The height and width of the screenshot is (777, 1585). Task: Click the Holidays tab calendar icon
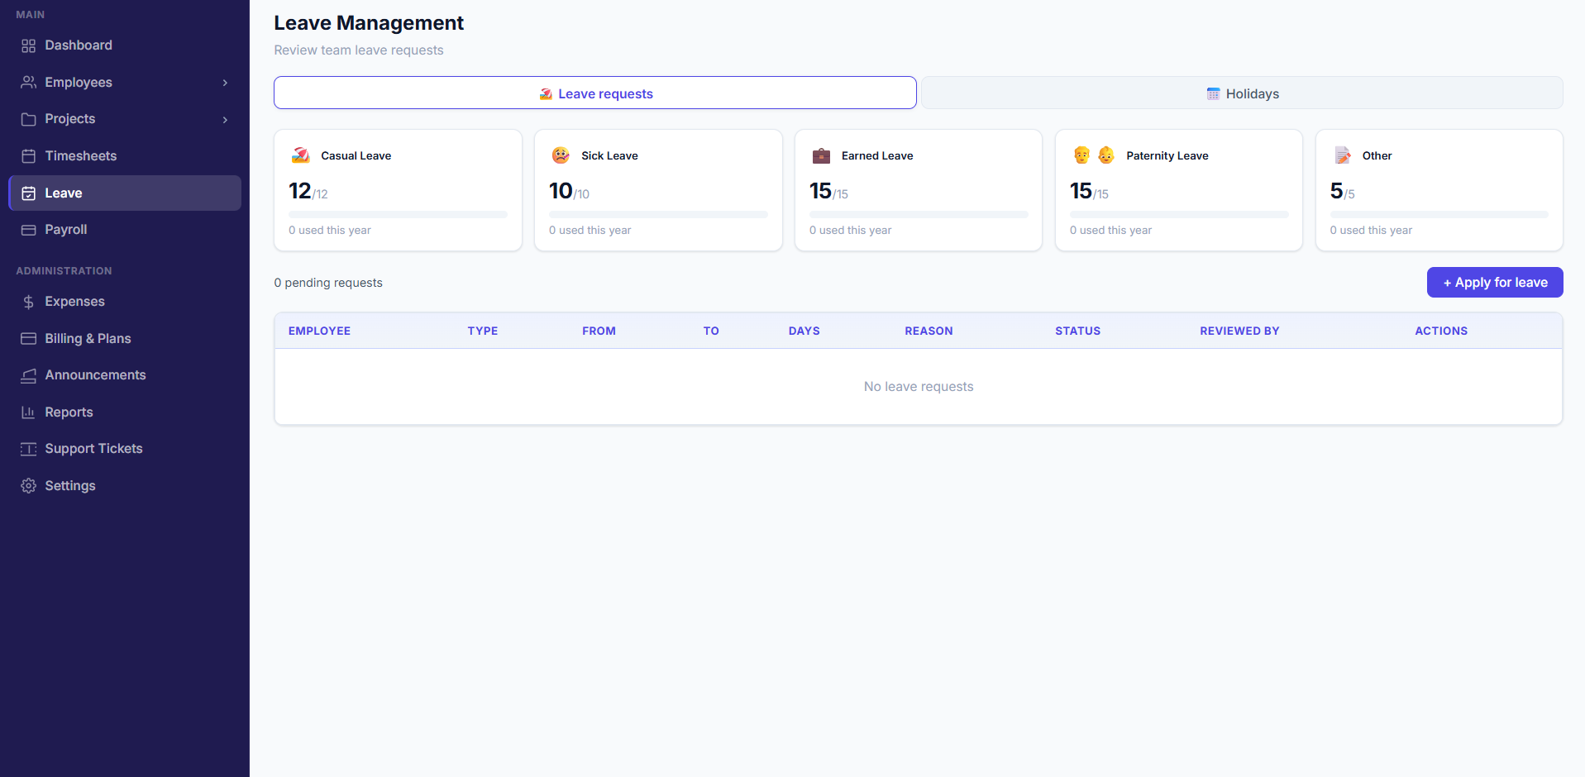[1213, 94]
